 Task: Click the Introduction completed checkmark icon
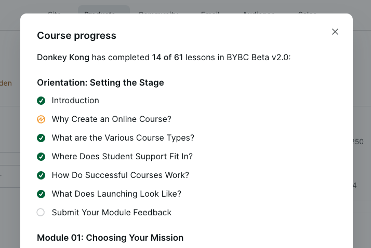click(41, 101)
